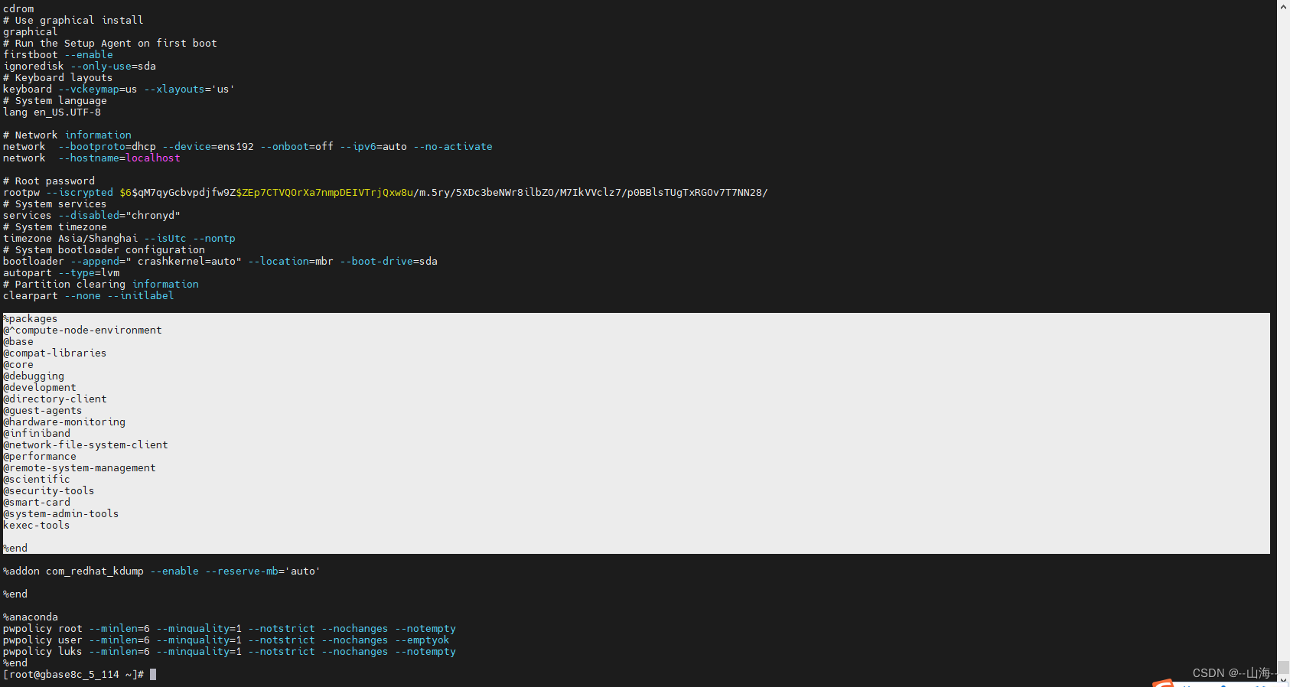Click the %packages line in highlighted block
Viewport: 1290px width, 687px height.
point(31,319)
